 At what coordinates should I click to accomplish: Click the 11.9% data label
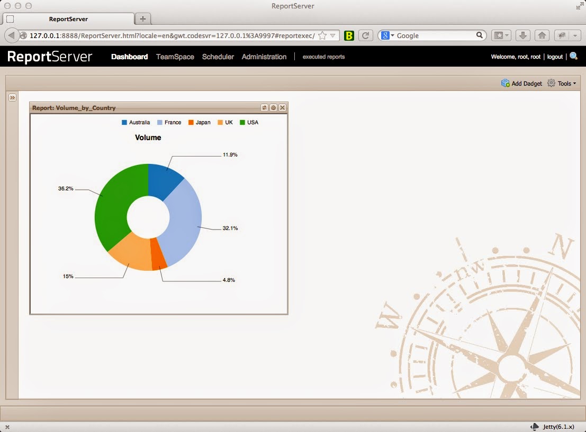pyautogui.click(x=230, y=154)
